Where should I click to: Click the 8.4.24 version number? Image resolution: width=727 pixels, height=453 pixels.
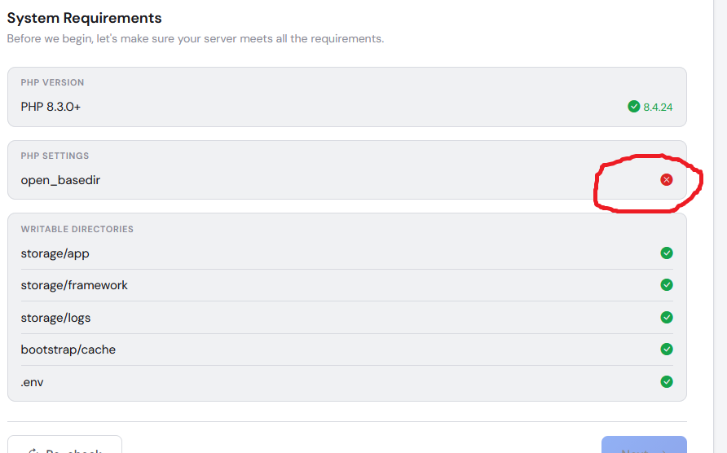click(x=658, y=107)
